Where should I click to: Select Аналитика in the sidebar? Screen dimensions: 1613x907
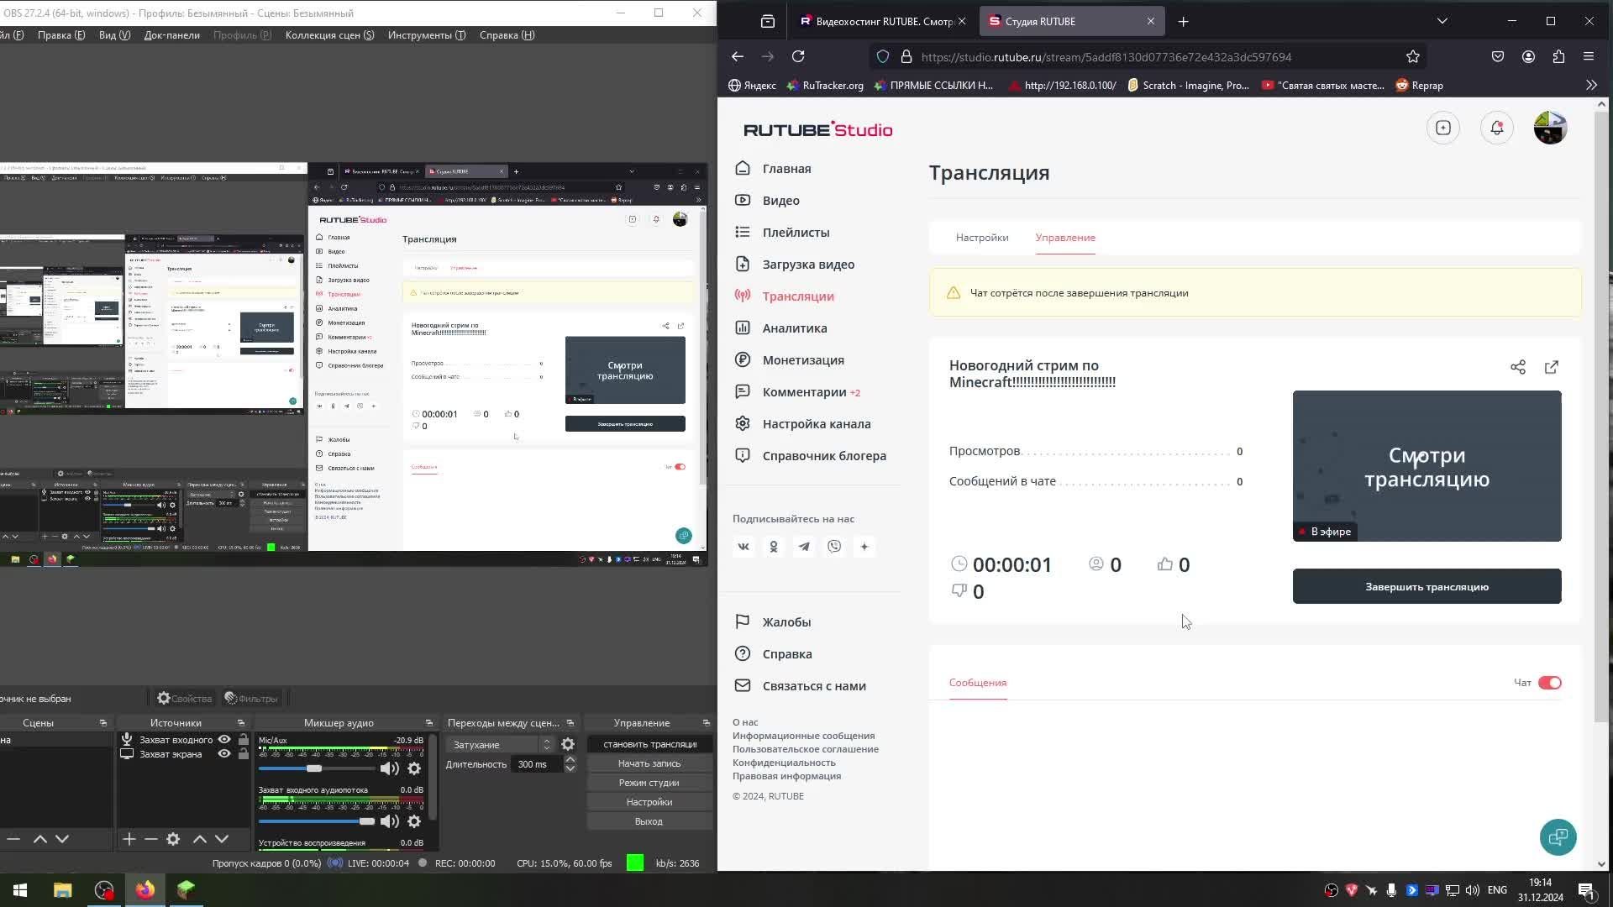793,328
